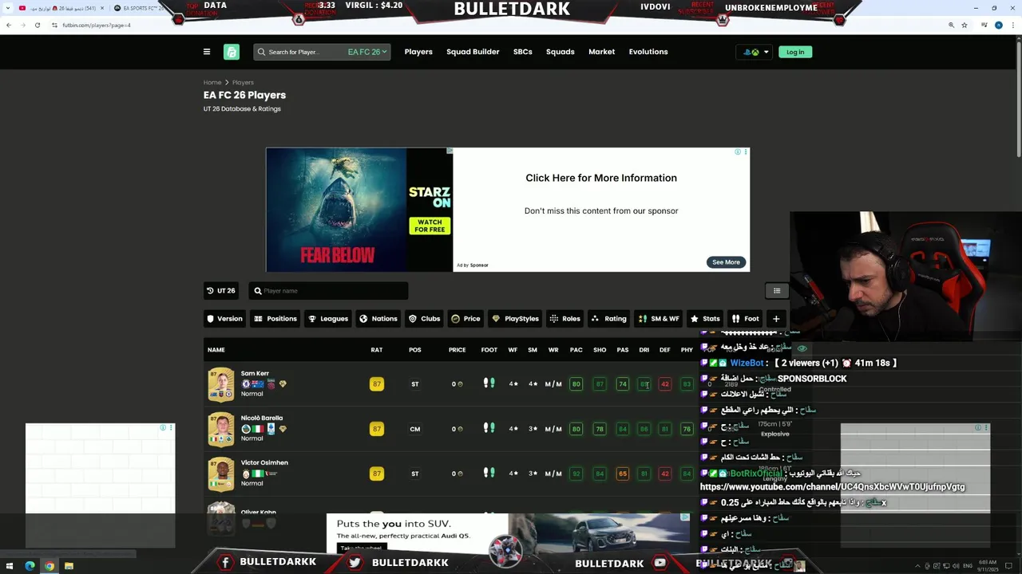Open the Leagues filter dropdown

(x=328, y=319)
